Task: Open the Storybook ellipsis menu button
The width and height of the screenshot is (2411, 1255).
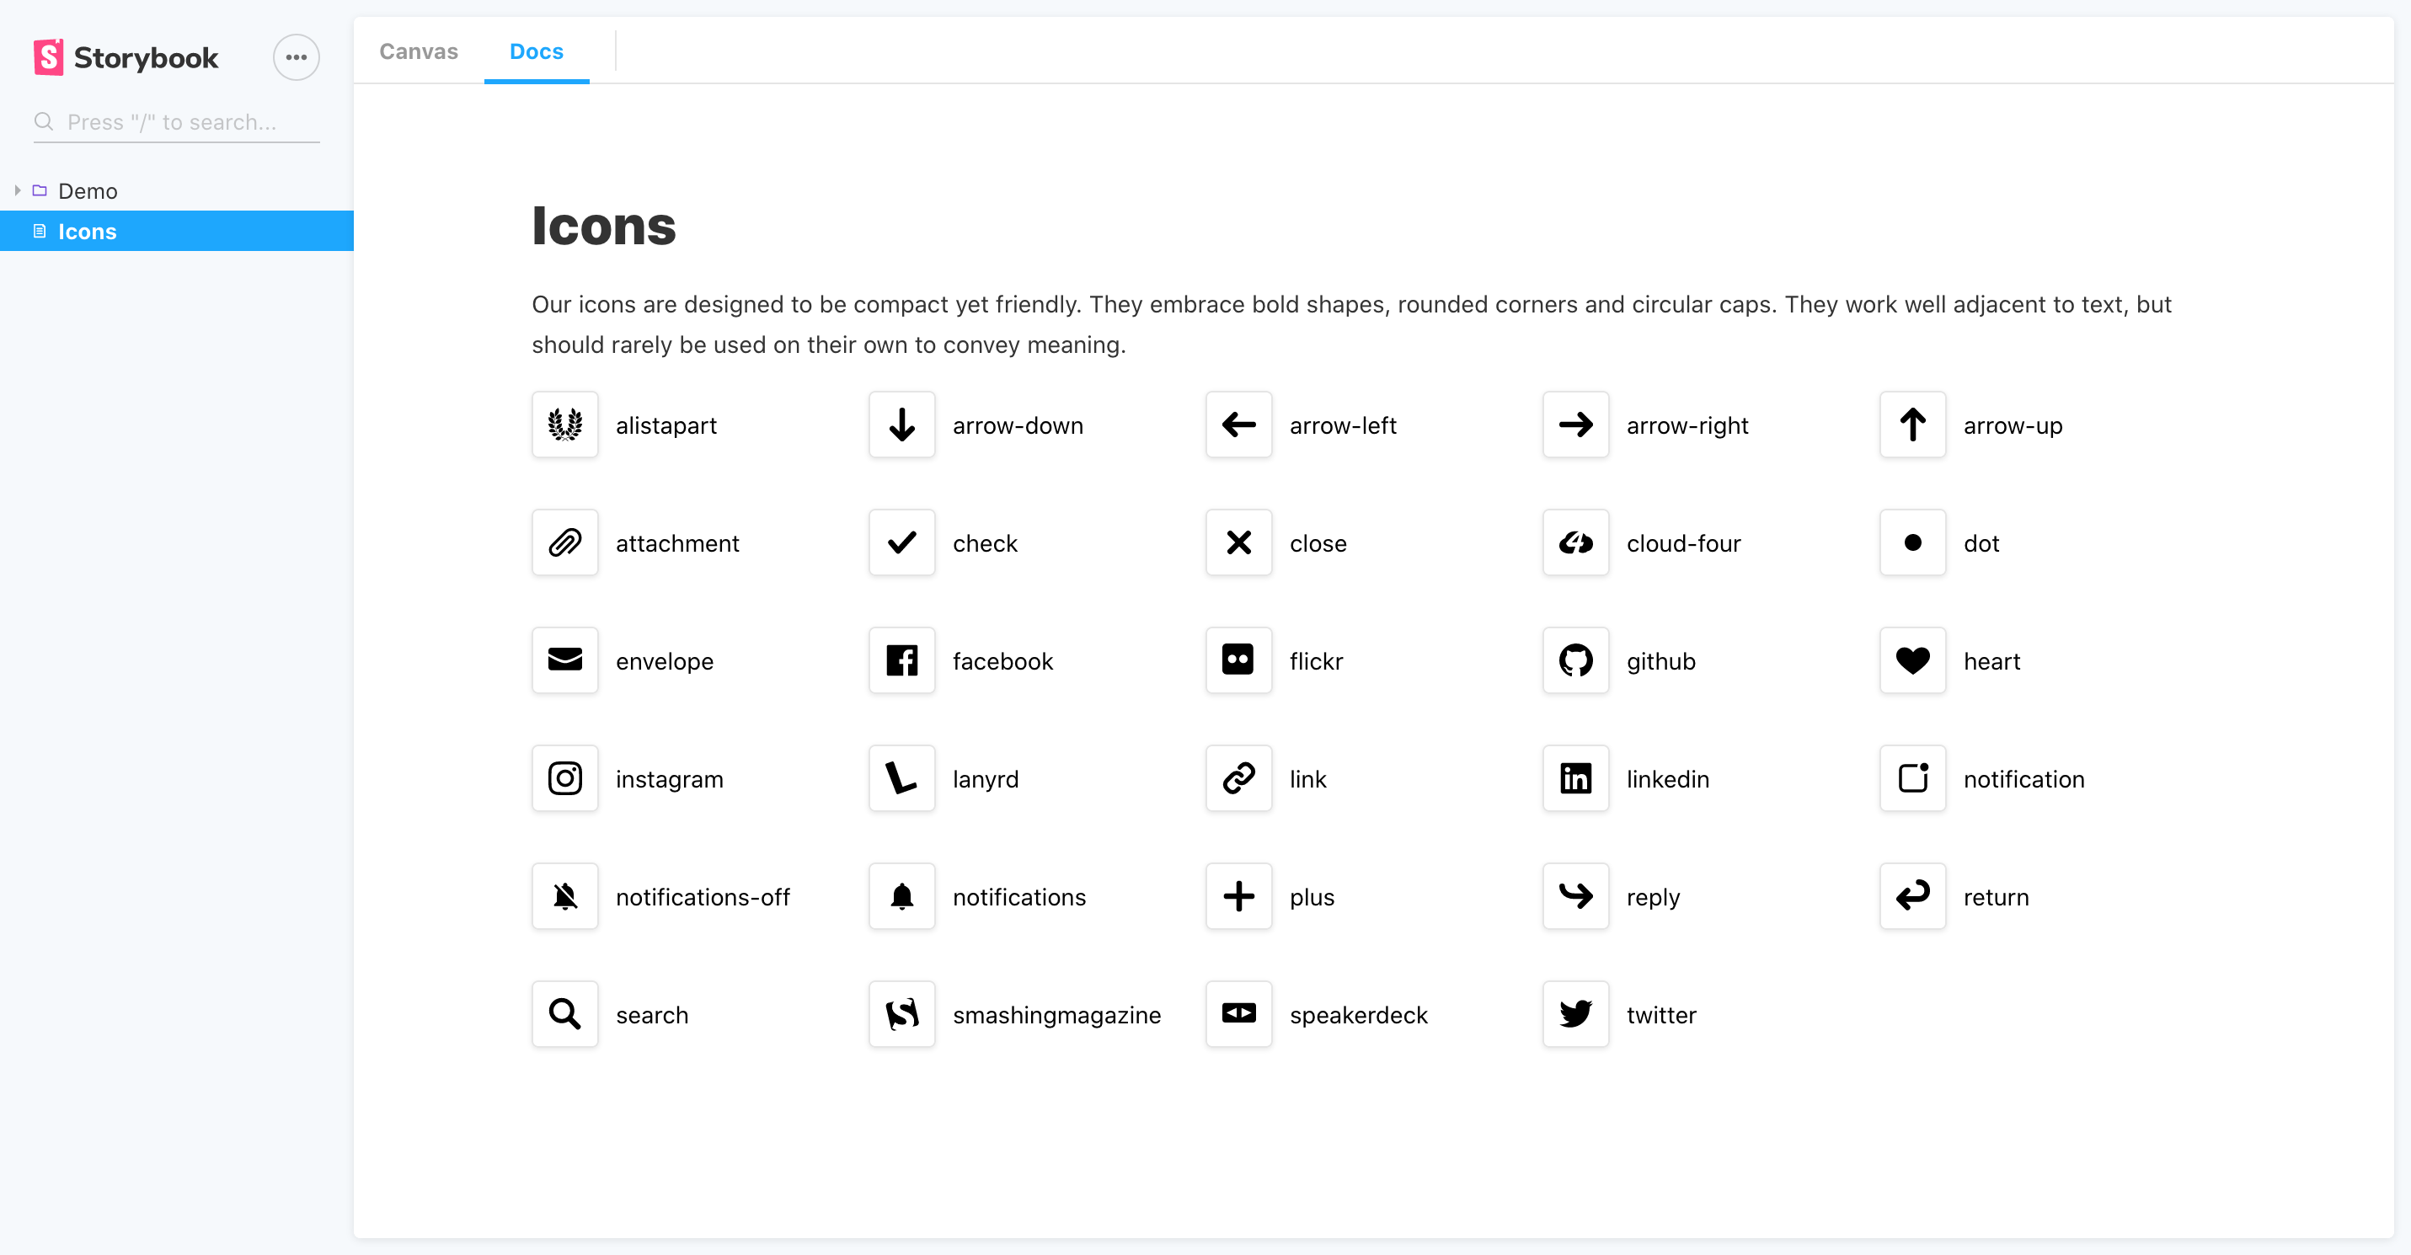Action: [296, 57]
